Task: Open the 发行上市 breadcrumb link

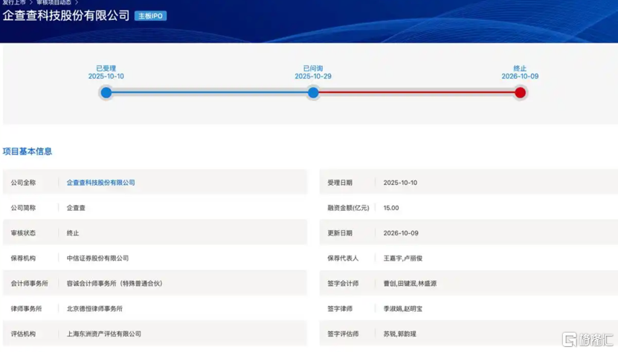Action: [14, 2]
